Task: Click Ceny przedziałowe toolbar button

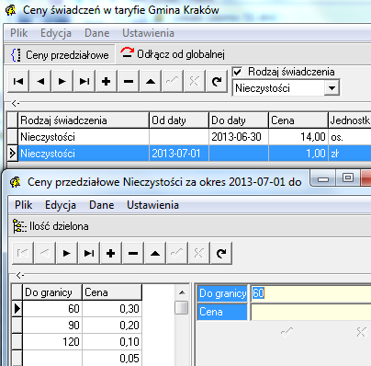Action: pos(60,55)
